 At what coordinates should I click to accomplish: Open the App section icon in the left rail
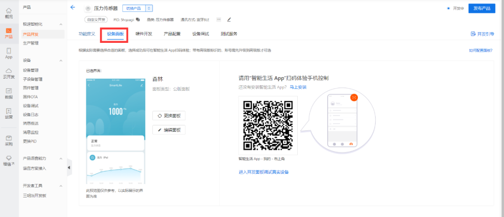(x=9, y=51)
